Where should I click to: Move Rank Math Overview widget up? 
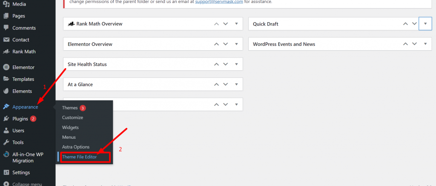[216, 24]
